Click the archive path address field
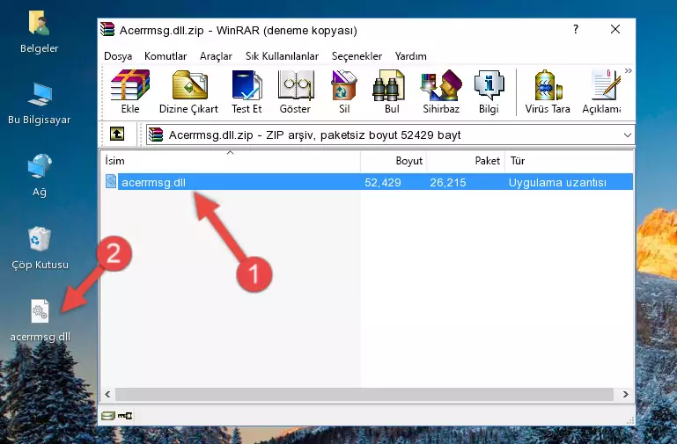The image size is (677, 444). (x=390, y=135)
